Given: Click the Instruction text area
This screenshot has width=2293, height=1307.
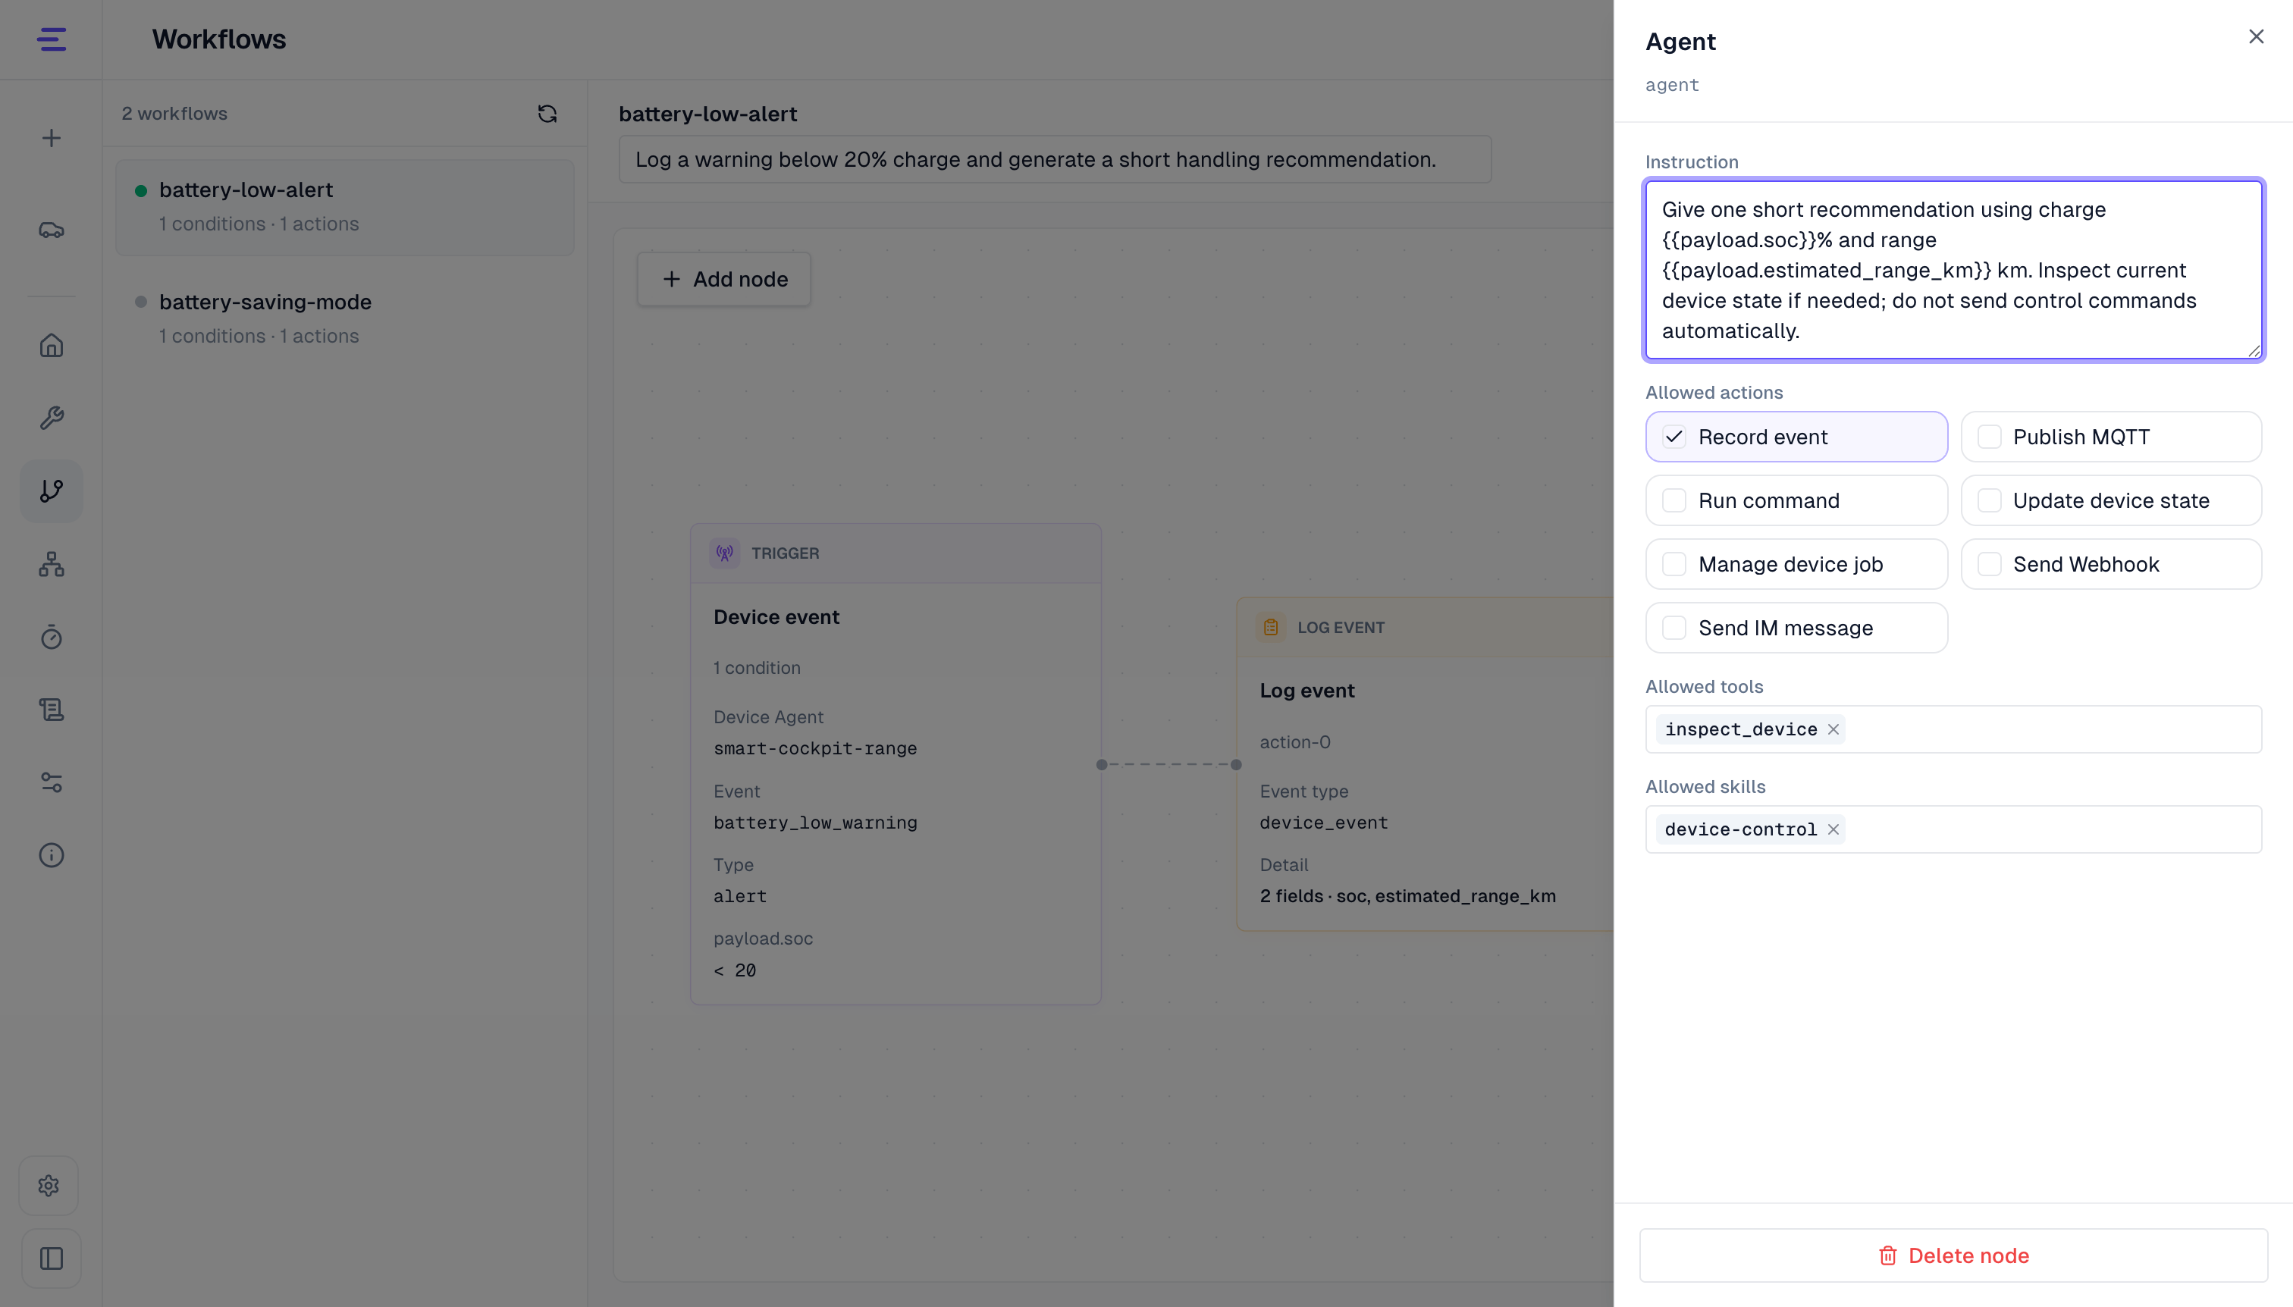Looking at the screenshot, I should click(1953, 270).
